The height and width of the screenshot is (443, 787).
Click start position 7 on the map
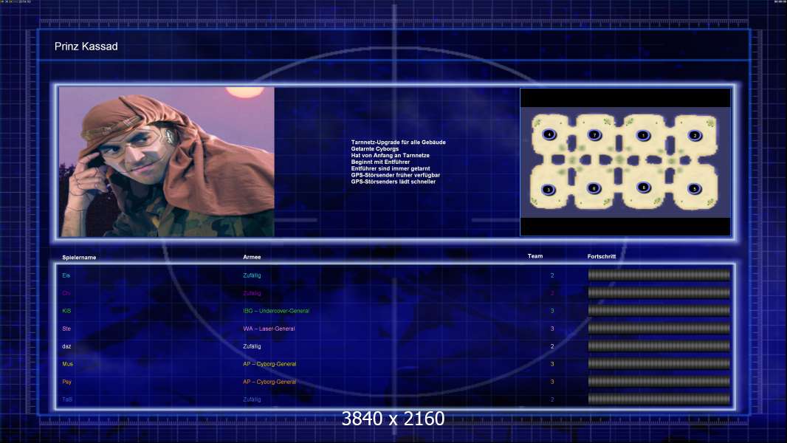pyautogui.click(x=594, y=134)
